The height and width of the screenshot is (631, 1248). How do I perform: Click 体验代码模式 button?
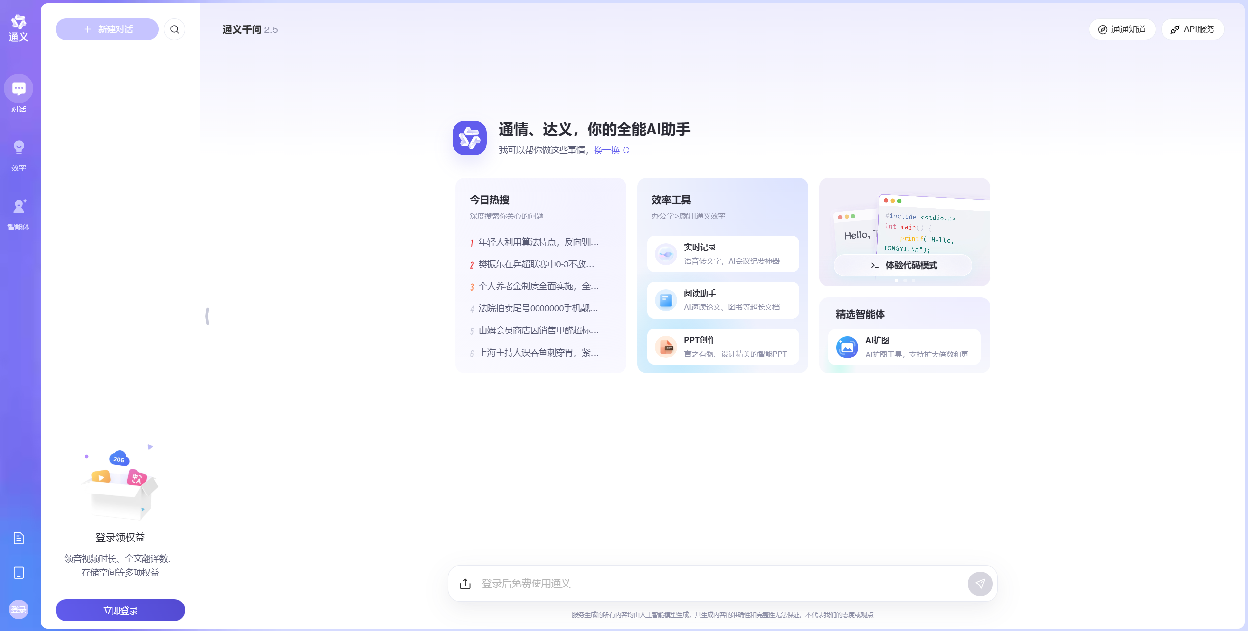pos(903,265)
